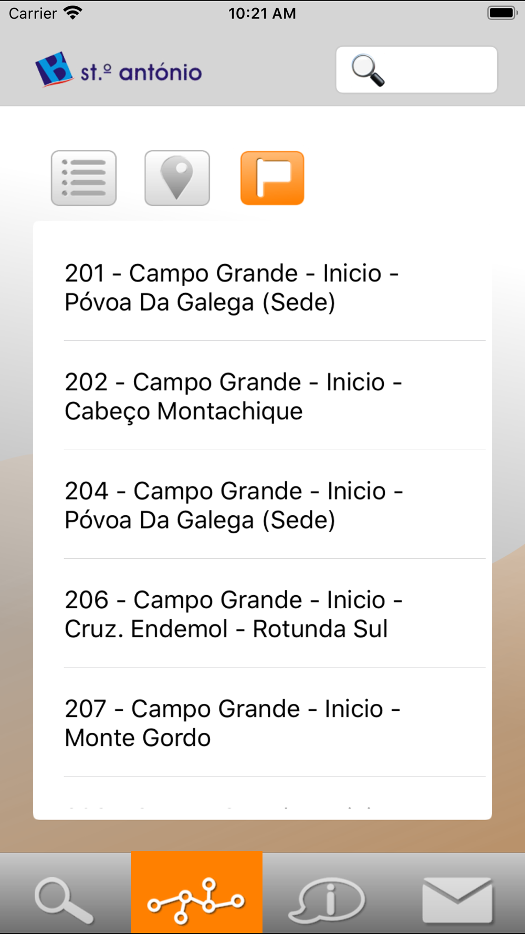
Task: Tap the st.º antónio logo
Action: tap(119, 69)
